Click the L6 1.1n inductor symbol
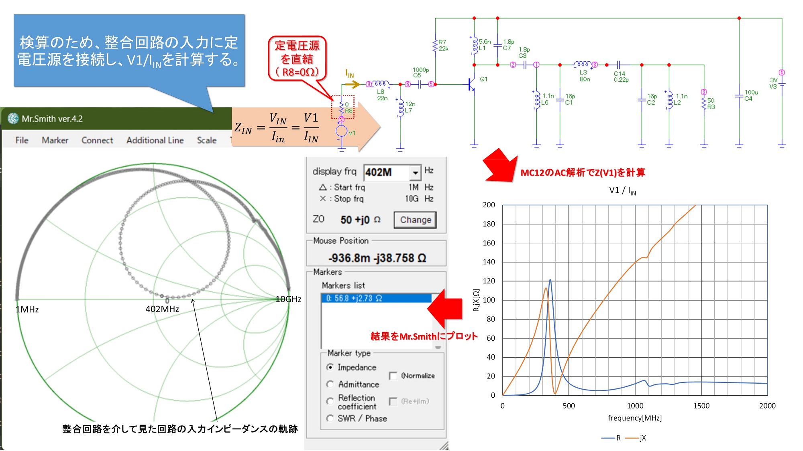803x451 pixels. pyautogui.click(x=536, y=100)
